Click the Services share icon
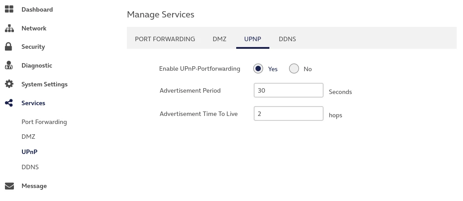463x201 pixels. coord(9,103)
